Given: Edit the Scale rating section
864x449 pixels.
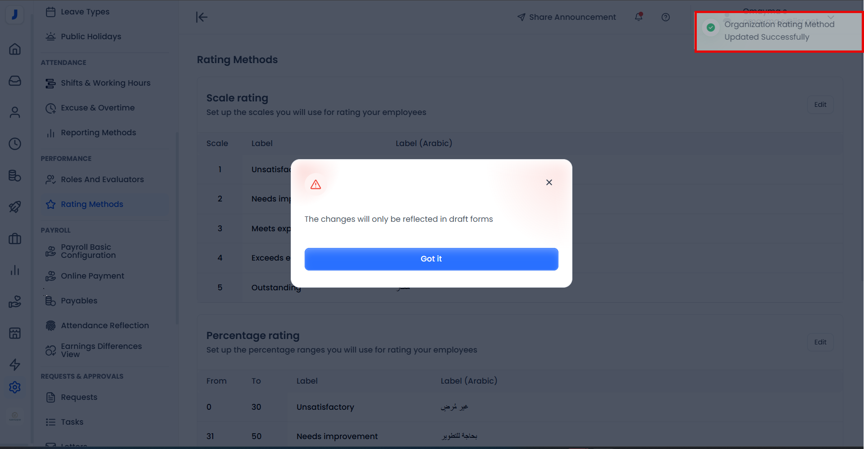Looking at the screenshot, I should click(820, 105).
